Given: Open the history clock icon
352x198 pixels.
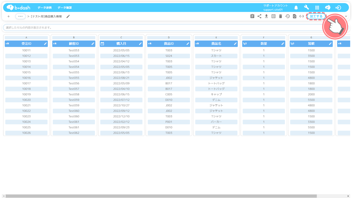Looking at the screenshot, I should pyautogui.click(x=287, y=16).
